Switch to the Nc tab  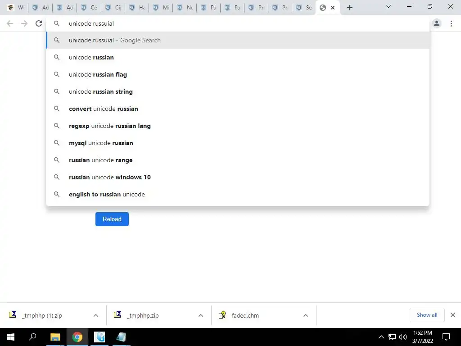[185, 8]
